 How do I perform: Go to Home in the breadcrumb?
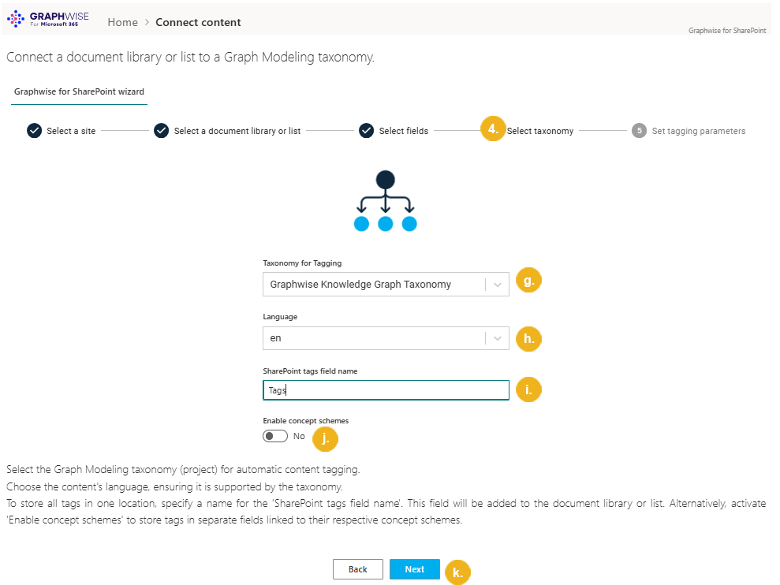pos(122,22)
